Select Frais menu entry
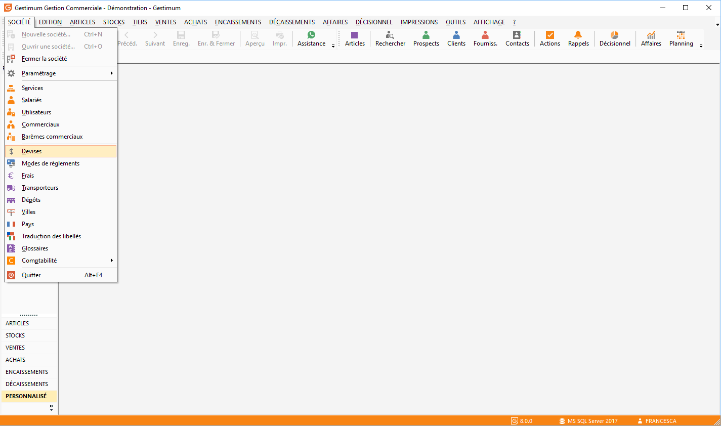 tap(61, 176)
